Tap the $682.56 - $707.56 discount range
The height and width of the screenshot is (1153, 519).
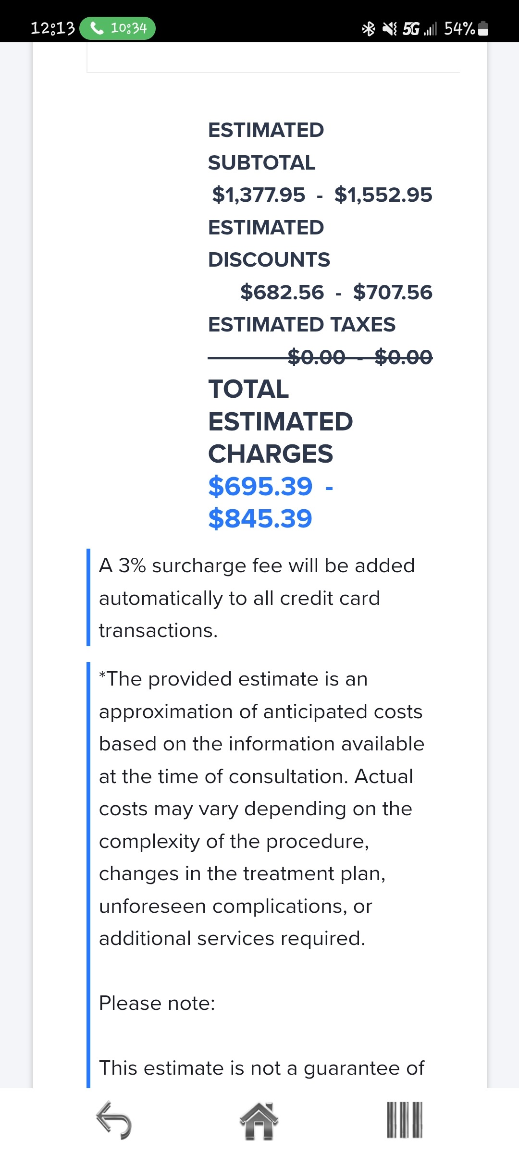point(336,292)
